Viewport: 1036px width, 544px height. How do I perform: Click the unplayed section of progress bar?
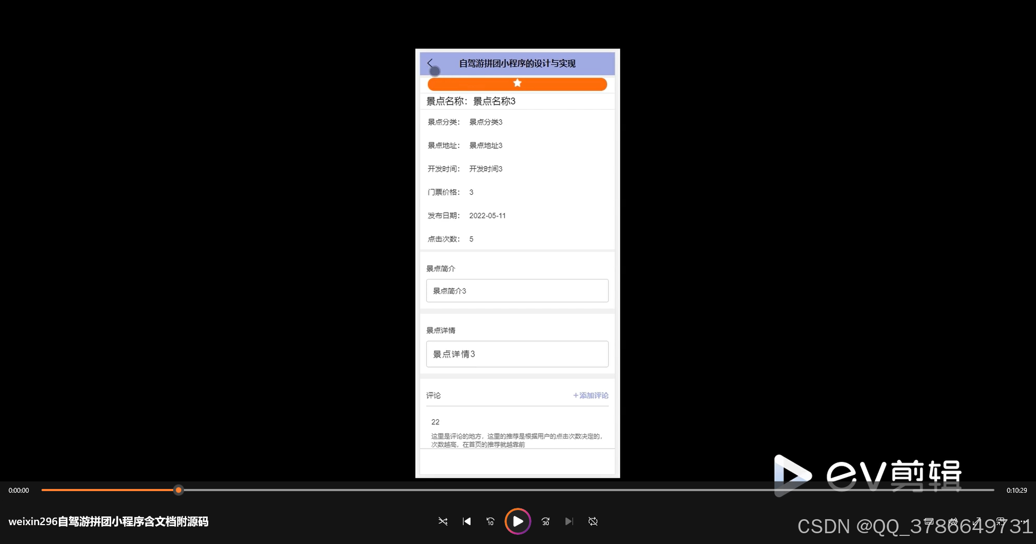588,490
